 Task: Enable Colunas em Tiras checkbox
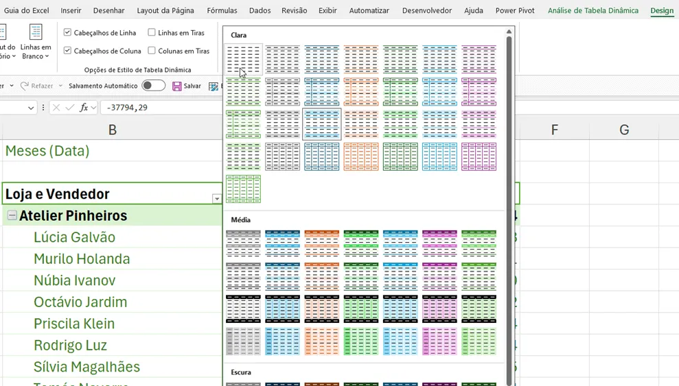152,51
